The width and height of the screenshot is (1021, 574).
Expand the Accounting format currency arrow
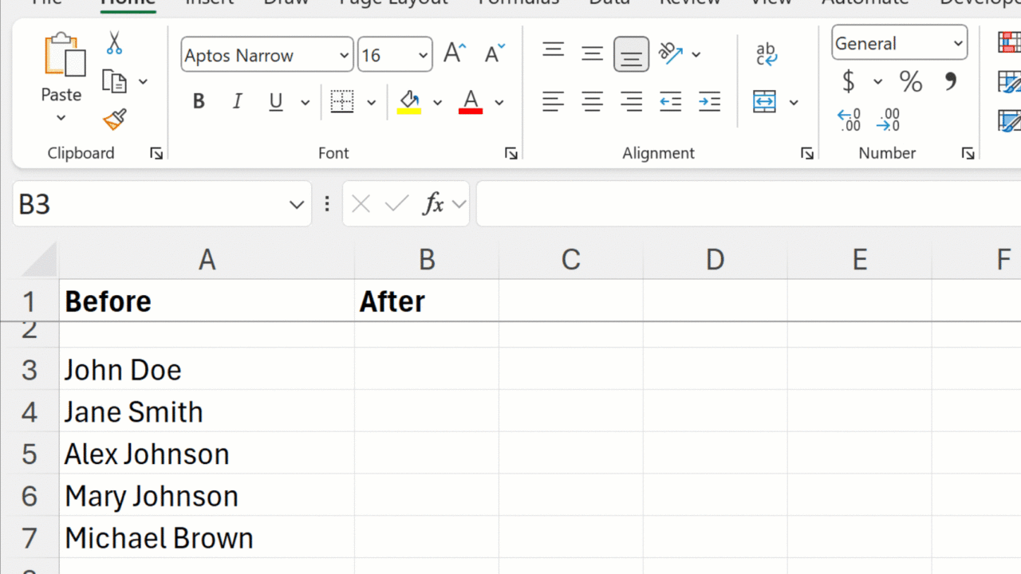click(x=878, y=81)
